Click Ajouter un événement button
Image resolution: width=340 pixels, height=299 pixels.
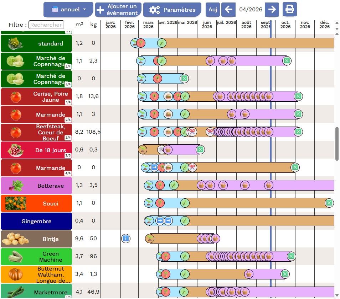coord(118,10)
